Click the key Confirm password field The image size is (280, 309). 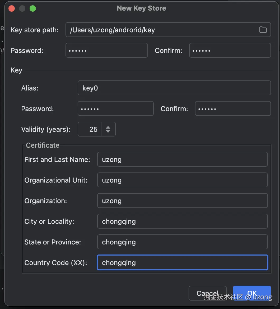(233, 108)
